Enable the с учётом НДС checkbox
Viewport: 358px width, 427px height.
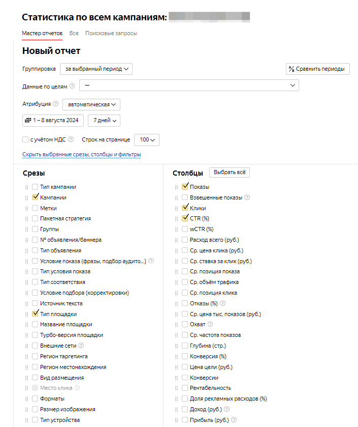pos(25,139)
